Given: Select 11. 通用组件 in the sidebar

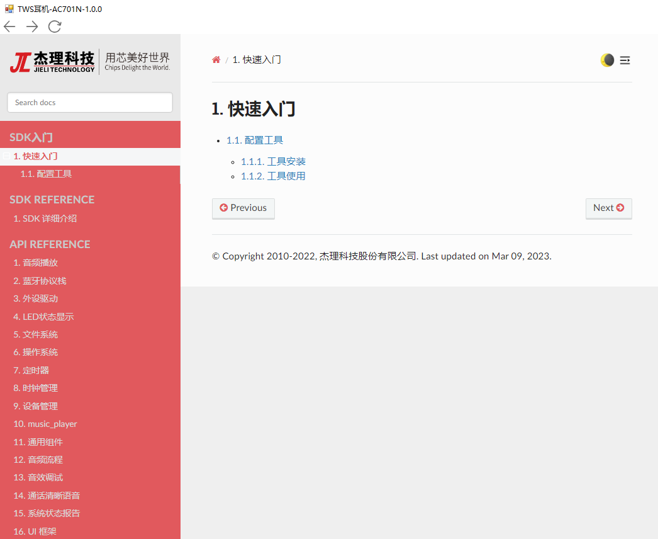Looking at the screenshot, I should [38, 442].
